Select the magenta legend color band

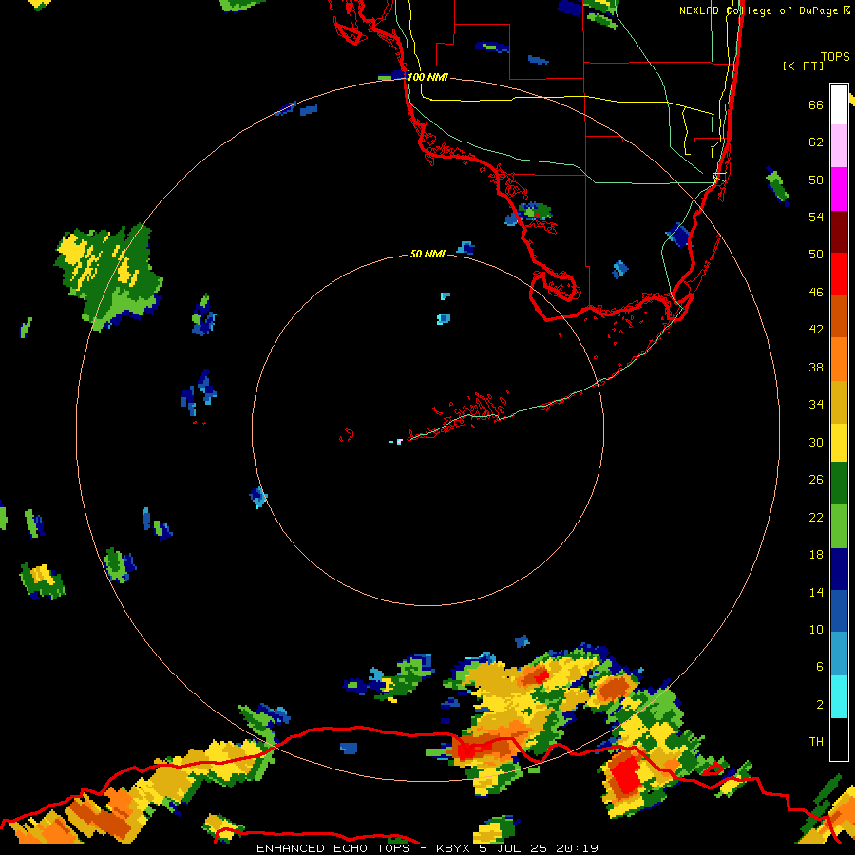tap(839, 189)
